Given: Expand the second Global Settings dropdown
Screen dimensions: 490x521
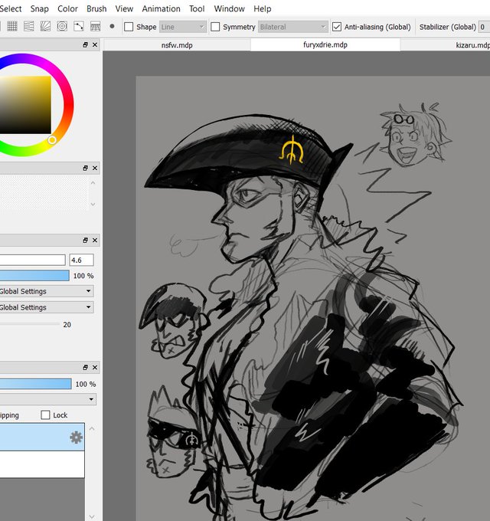Looking at the screenshot, I should coord(46,307).
